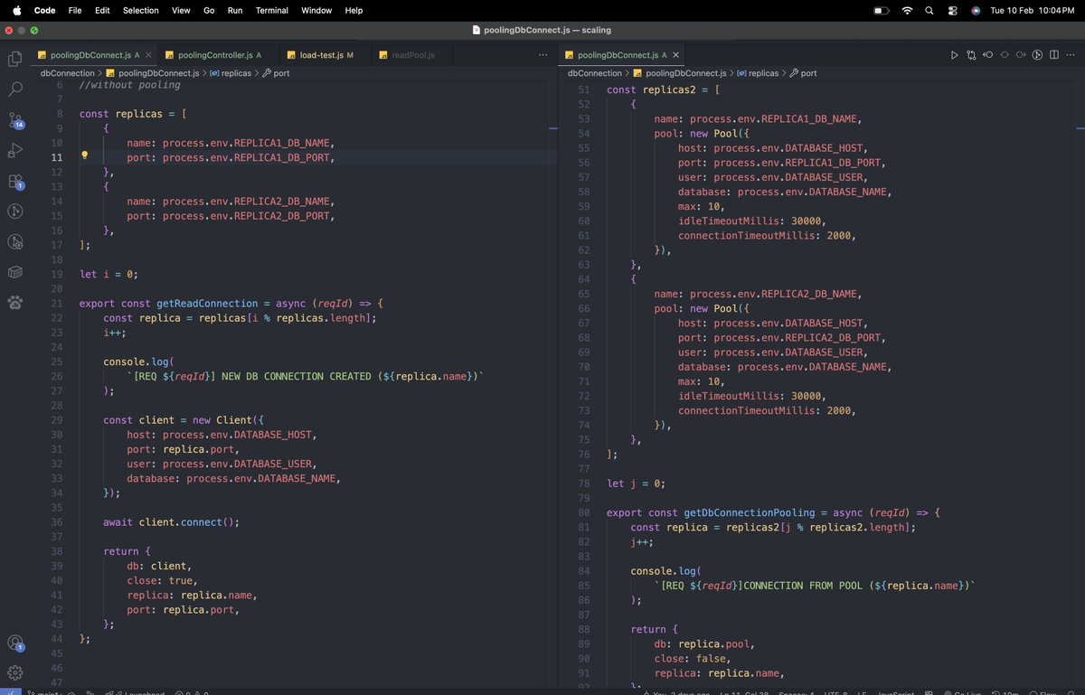Open the Edit menu
This screenshot has height=695, width=1085.
(102, 10)
